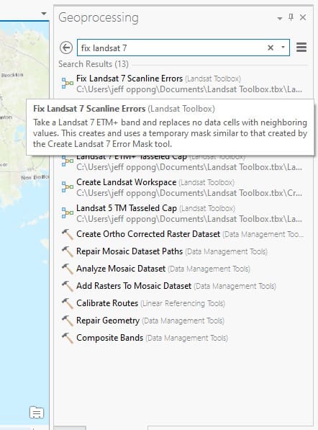The width and height of the screenshot is (318, 430).
Task: Click the back arrow in Geoprocessing pane
Action: click(x=66, y=48)
